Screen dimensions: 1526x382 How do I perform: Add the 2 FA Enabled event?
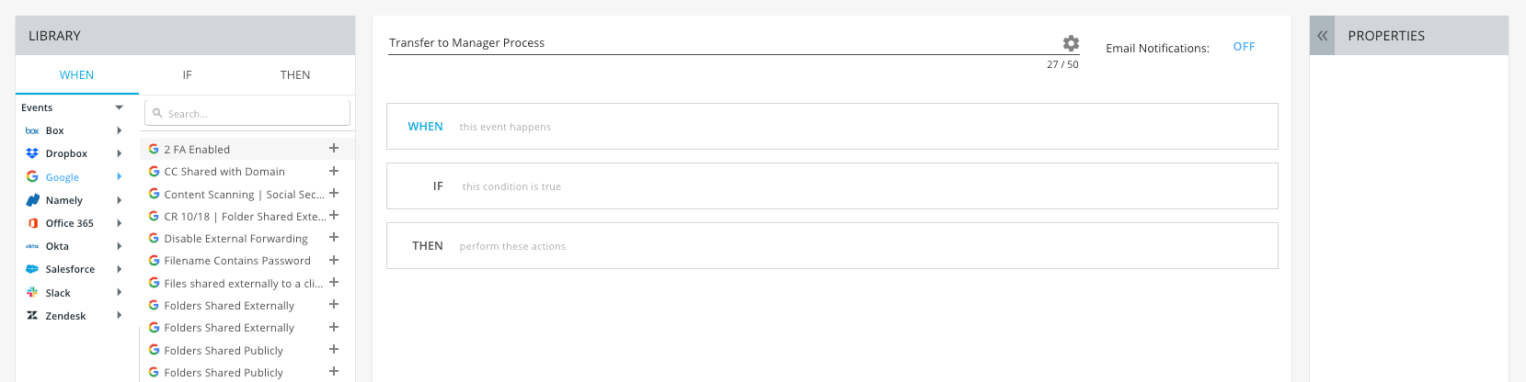coord(334,148)
